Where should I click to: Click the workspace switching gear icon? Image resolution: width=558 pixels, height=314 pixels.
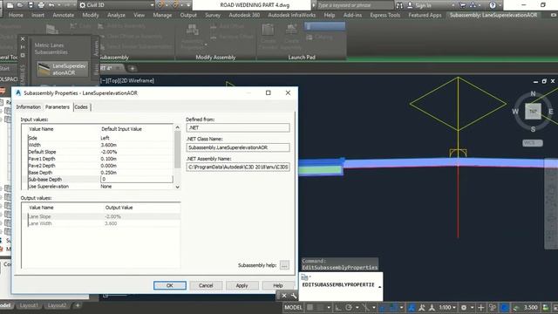(464, 308)
